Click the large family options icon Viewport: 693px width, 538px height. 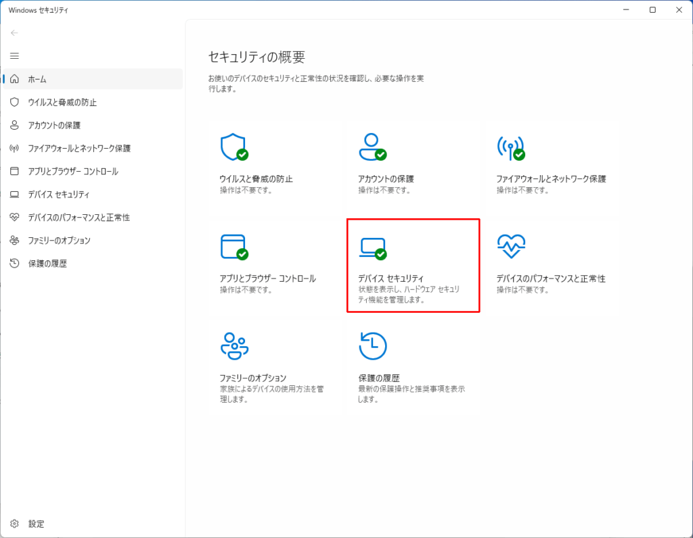[234, 346]
